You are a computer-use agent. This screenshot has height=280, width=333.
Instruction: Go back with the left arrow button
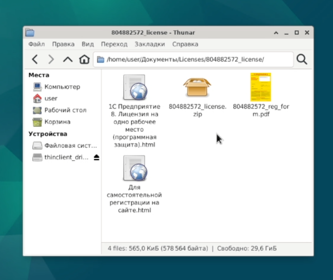[x=35, y=59]
